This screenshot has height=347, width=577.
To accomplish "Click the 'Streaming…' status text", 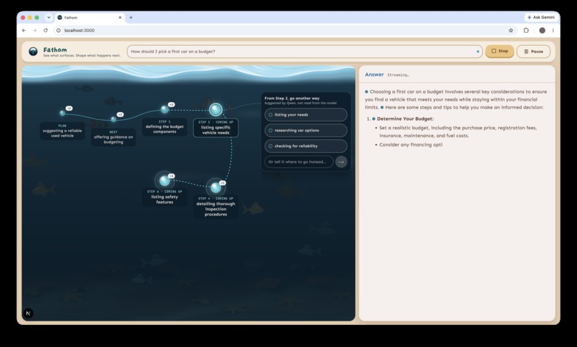I will point(398,75).
